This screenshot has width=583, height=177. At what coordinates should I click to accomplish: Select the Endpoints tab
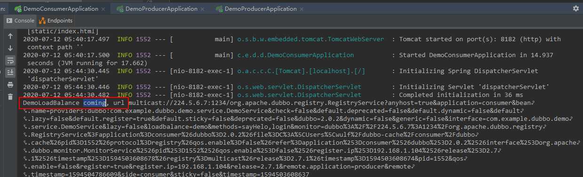point(56,21)
